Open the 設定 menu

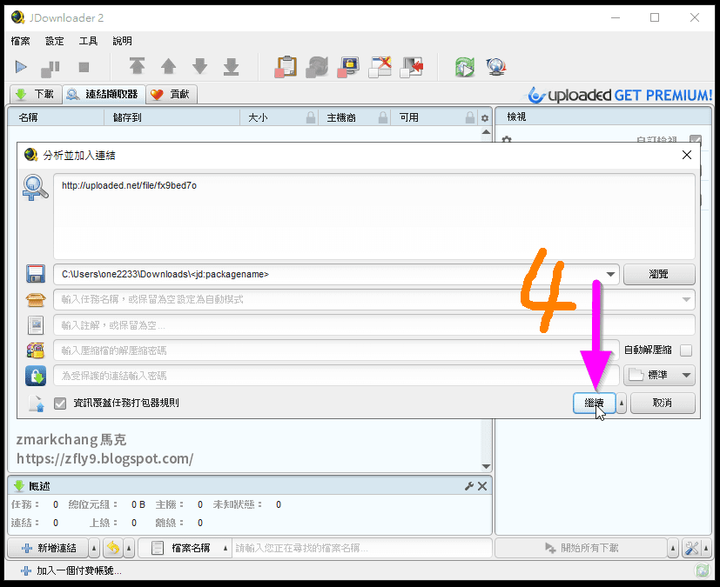54,40
